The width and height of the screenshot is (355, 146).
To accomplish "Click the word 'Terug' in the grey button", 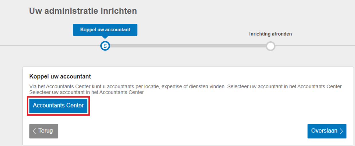I will [46, 131].
